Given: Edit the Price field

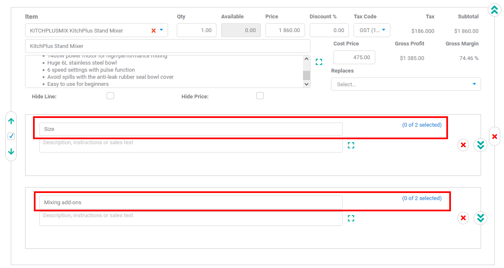Looking at the screenshot, I should [x=285, y=30].
